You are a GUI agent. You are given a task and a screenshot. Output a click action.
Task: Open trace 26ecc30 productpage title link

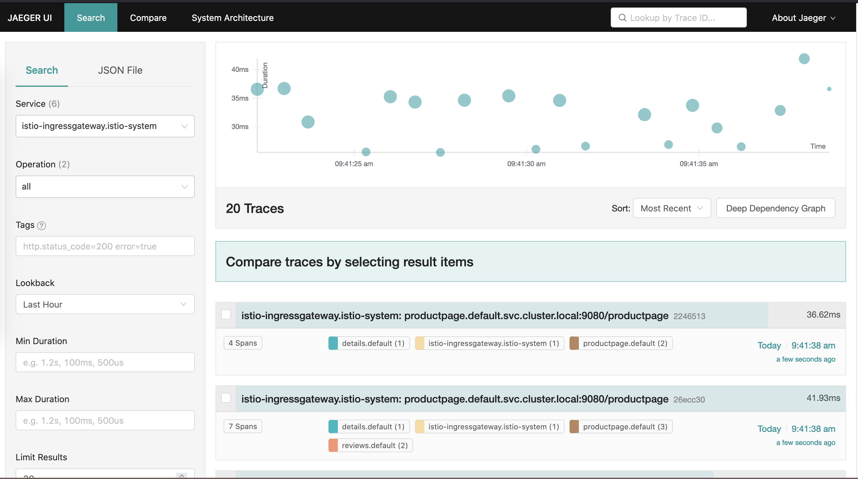(x=454, y=399)
